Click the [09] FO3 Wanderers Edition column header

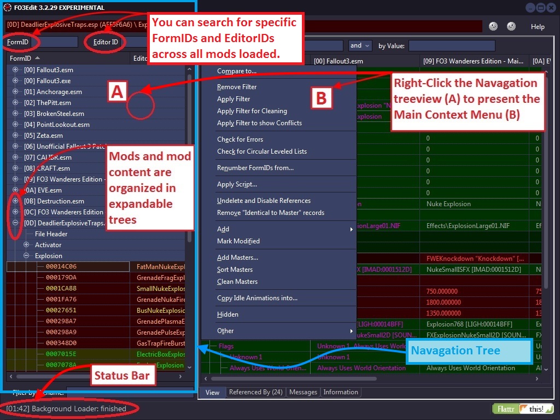474,61
